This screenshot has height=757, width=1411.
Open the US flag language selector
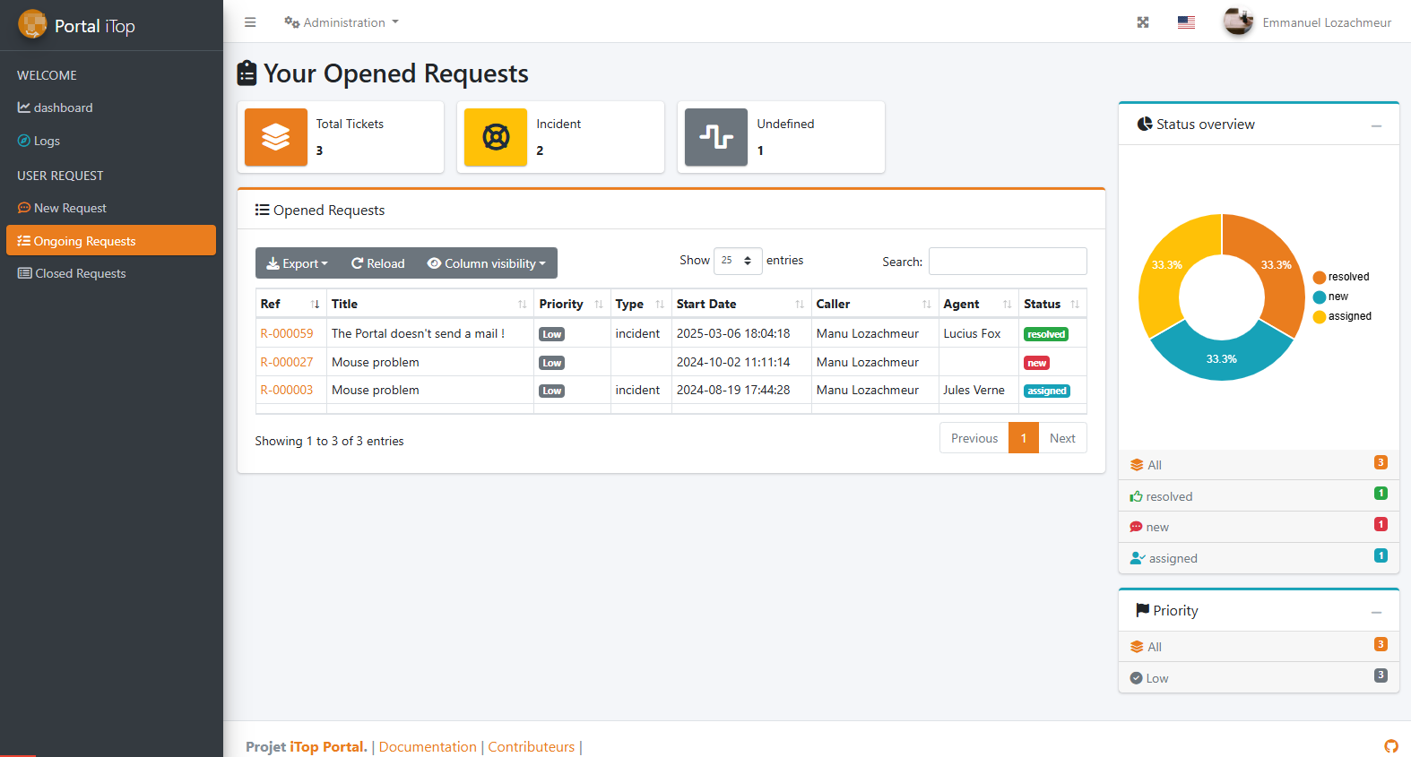(1186, 22)
